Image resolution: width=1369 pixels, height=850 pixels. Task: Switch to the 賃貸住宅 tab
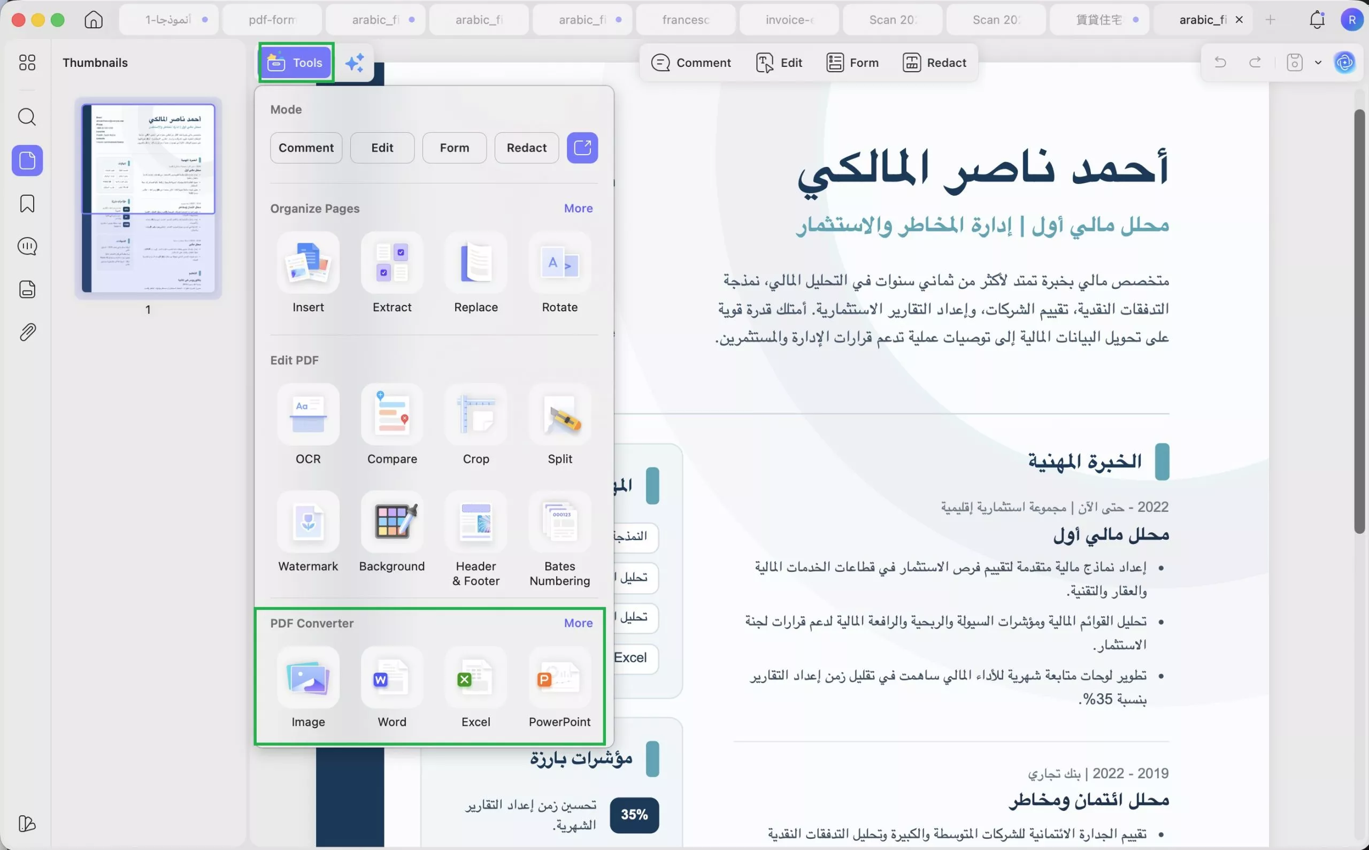coord(1099,20)
